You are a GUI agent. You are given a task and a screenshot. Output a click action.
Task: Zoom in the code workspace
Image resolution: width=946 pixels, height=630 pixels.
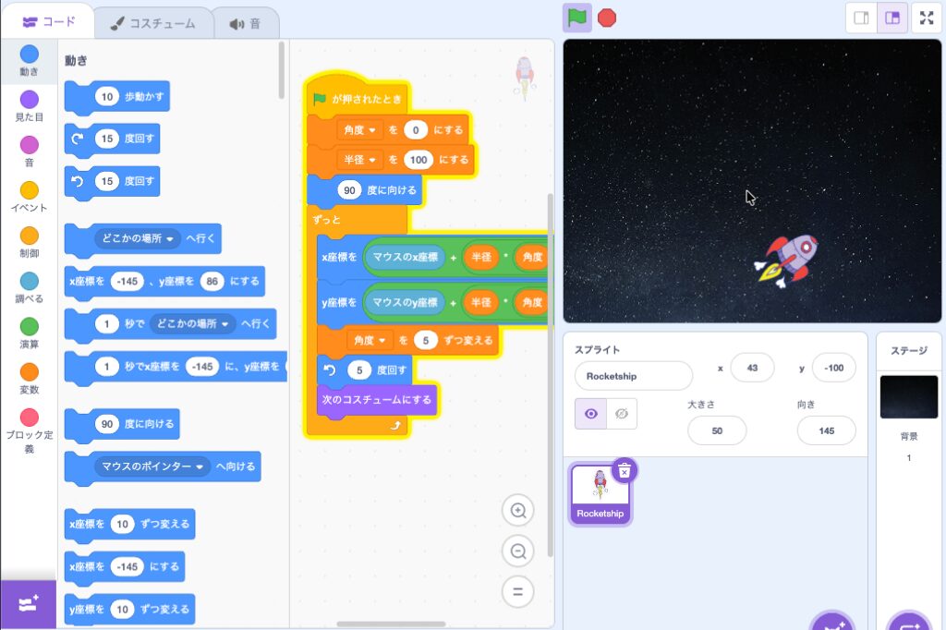point(518,511)
